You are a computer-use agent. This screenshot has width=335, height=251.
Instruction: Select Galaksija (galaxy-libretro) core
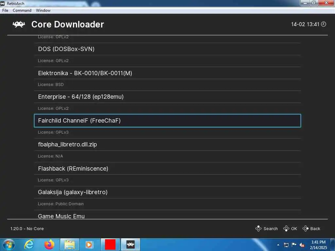[167, 192]
